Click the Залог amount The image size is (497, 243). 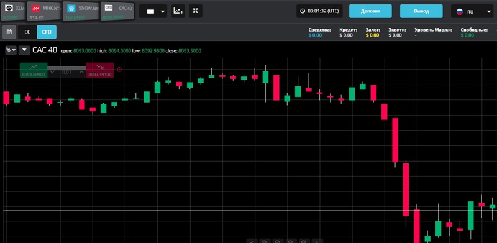click(x=372, y=35)
